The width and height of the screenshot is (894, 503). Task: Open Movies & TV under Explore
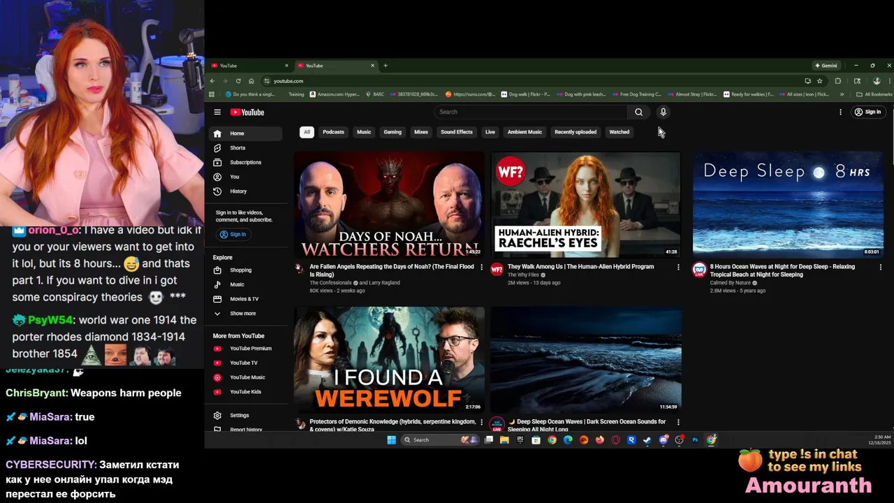click(245, 299)
